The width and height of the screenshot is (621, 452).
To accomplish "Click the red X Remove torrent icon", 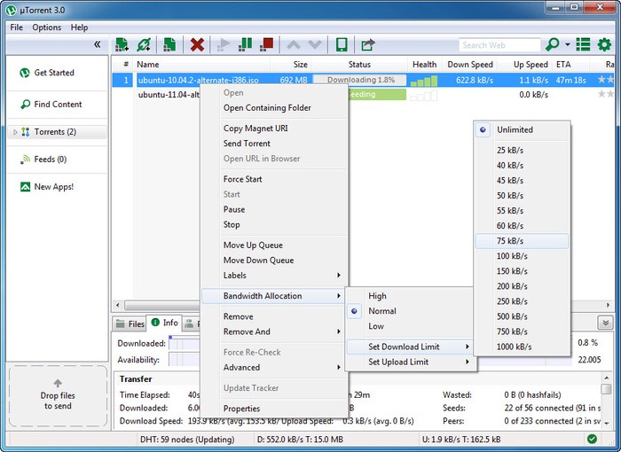I will coord(198,44).
